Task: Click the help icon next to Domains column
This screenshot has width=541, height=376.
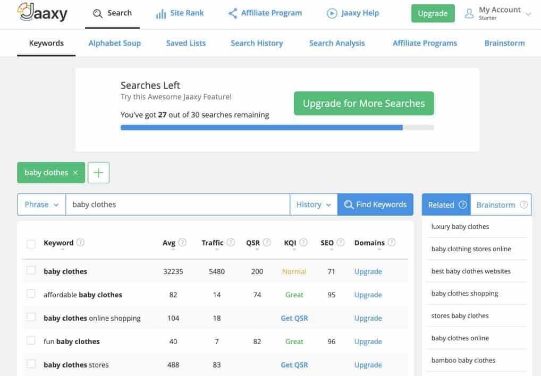Action: pos(391,242)
